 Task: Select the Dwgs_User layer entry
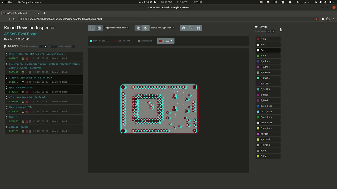click(x=268, y=106)
